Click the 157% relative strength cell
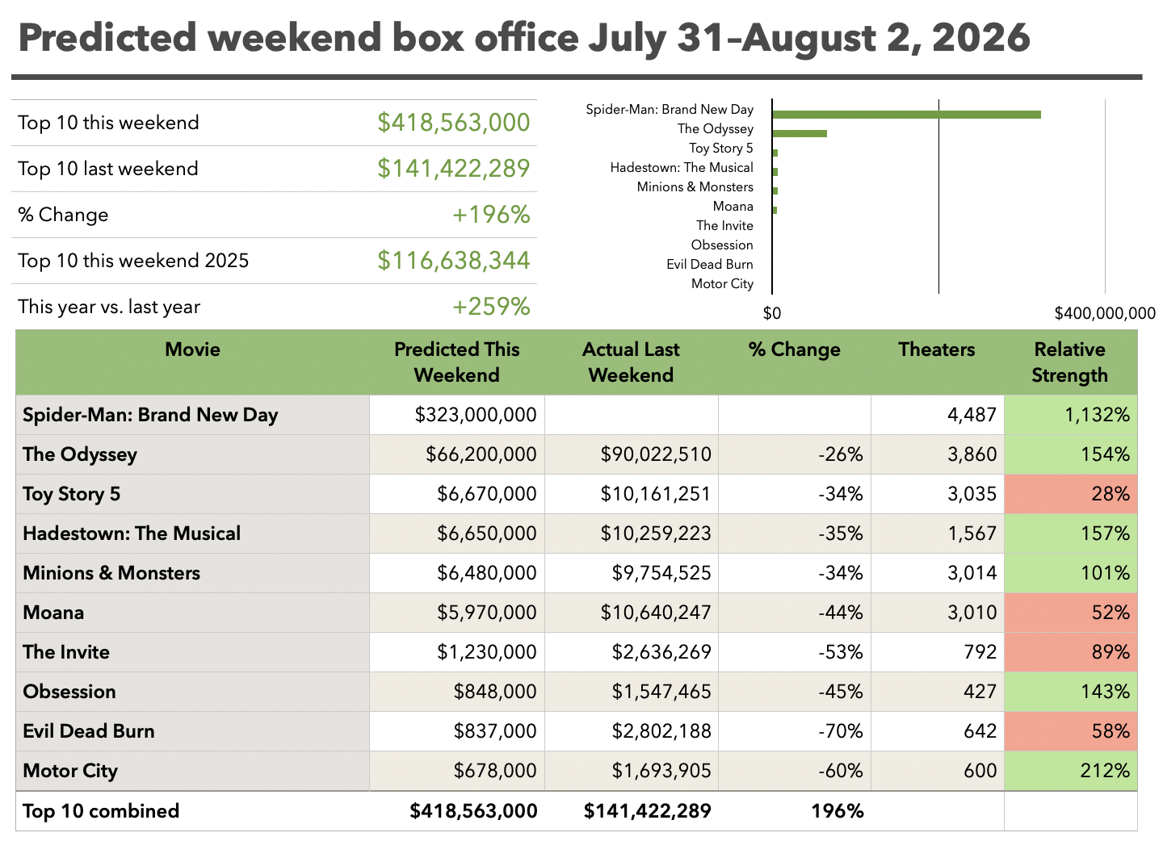The width and height of the screenshot is (1163, 841). point(1071,533)
